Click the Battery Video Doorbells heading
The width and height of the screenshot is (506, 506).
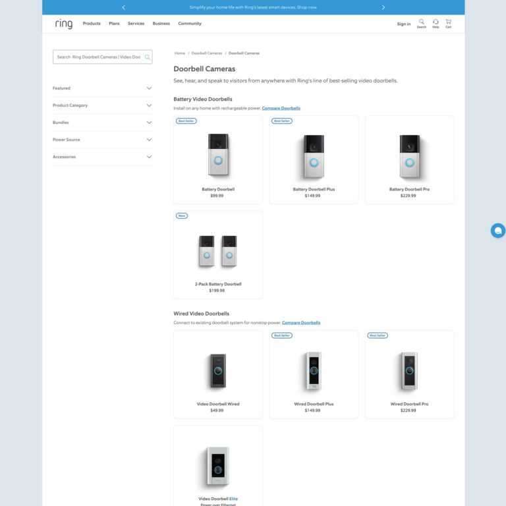(x=203, y=99)
